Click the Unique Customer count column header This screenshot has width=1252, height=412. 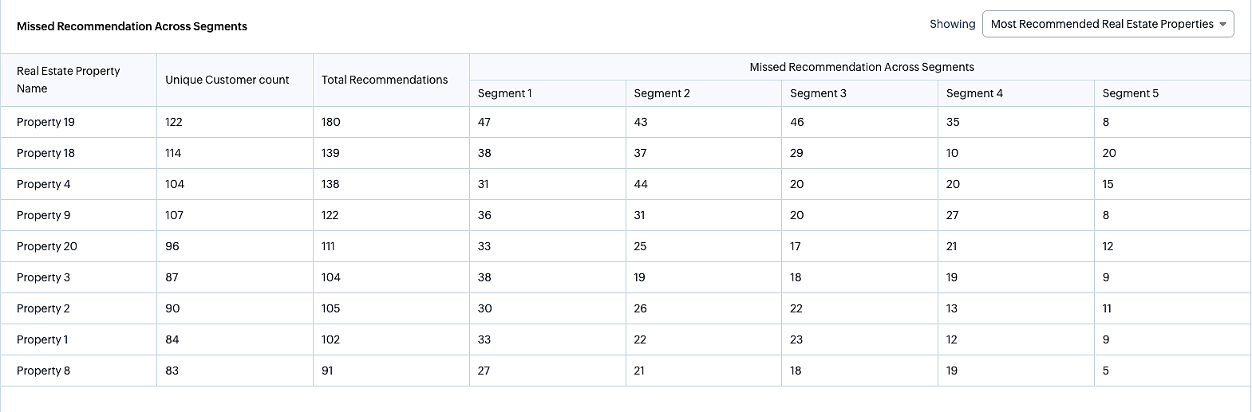(x=227, y=80)
